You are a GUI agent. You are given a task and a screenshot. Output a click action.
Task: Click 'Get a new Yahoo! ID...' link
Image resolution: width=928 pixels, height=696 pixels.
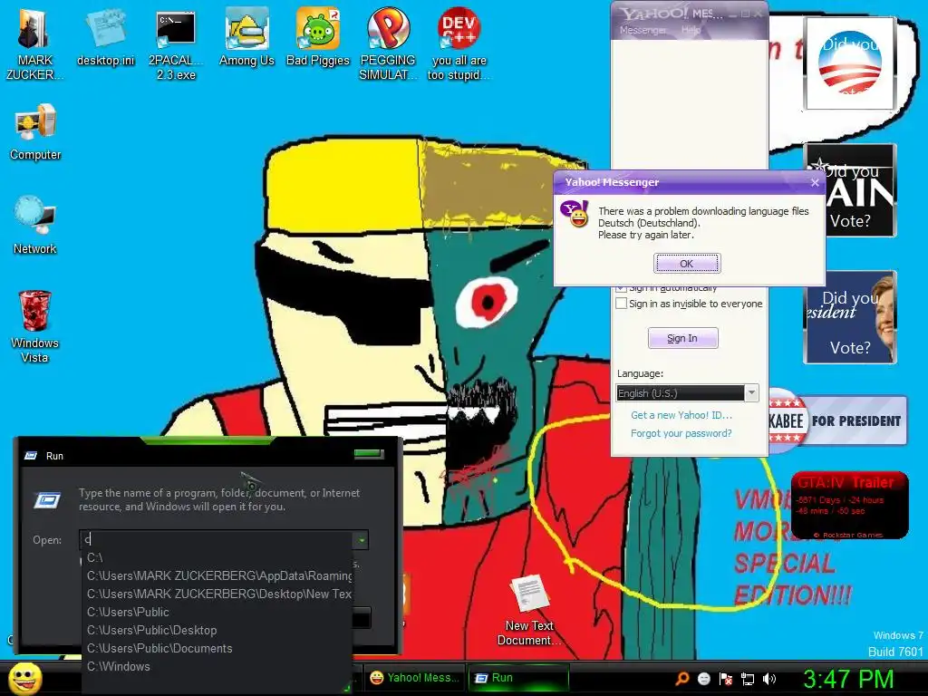(x=681, y=415)
